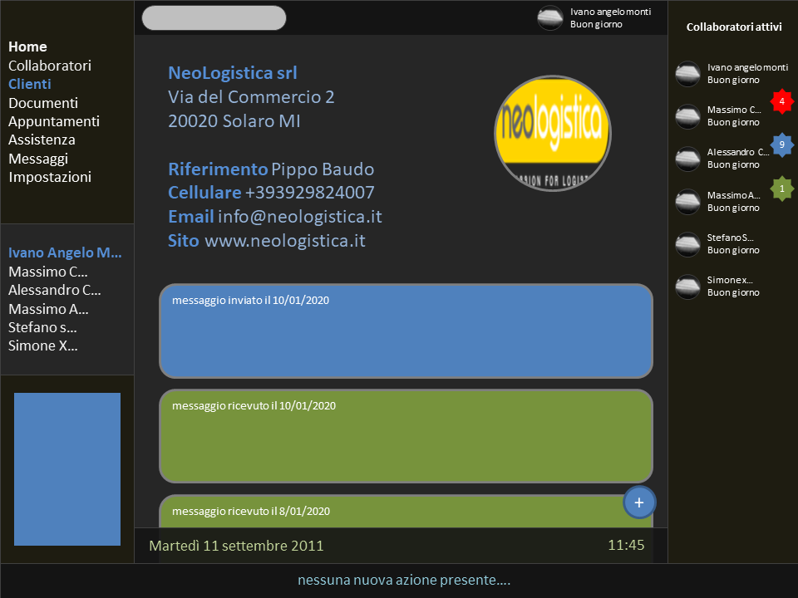
Task: Select Massimo A... in left list
Action: 48,309
